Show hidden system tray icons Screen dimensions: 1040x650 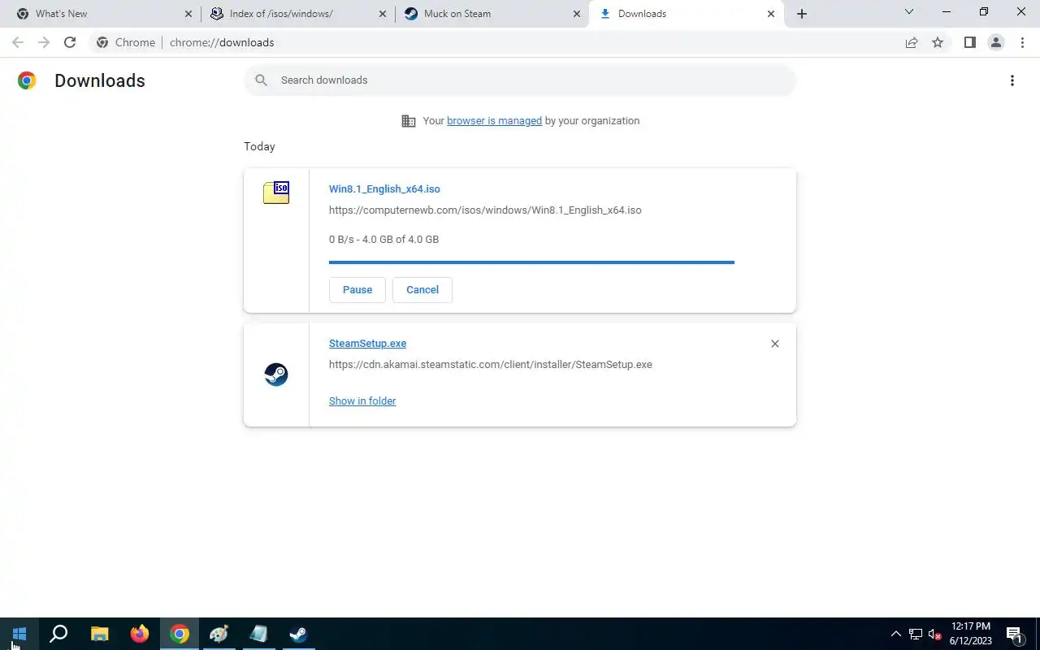click(895, 634)
